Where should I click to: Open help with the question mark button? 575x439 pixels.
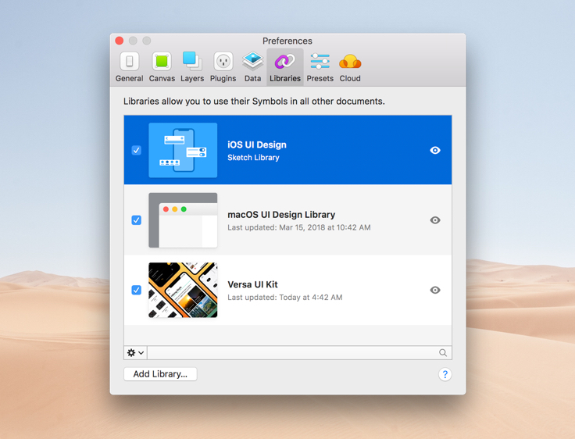[445, 375]
